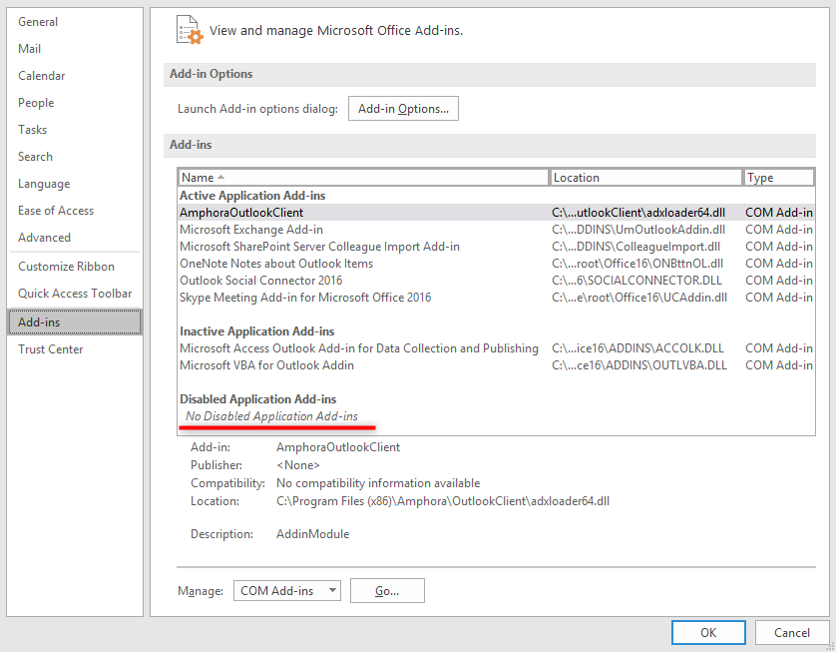Click the add-ins gear document icon
Viewport: 836px width, 652px height.
190,30
